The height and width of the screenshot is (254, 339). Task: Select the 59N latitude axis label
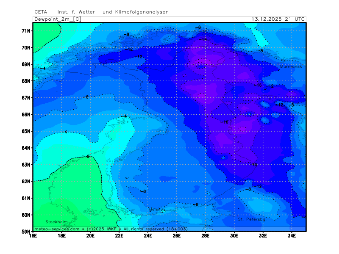[x=26, y=232]
